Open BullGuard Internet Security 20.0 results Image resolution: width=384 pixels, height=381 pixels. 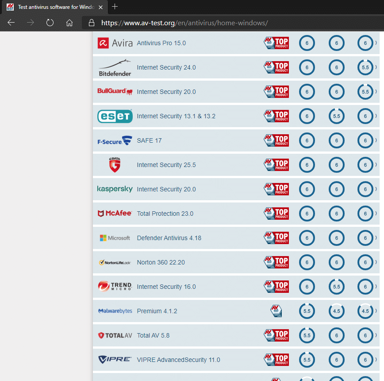166,92
